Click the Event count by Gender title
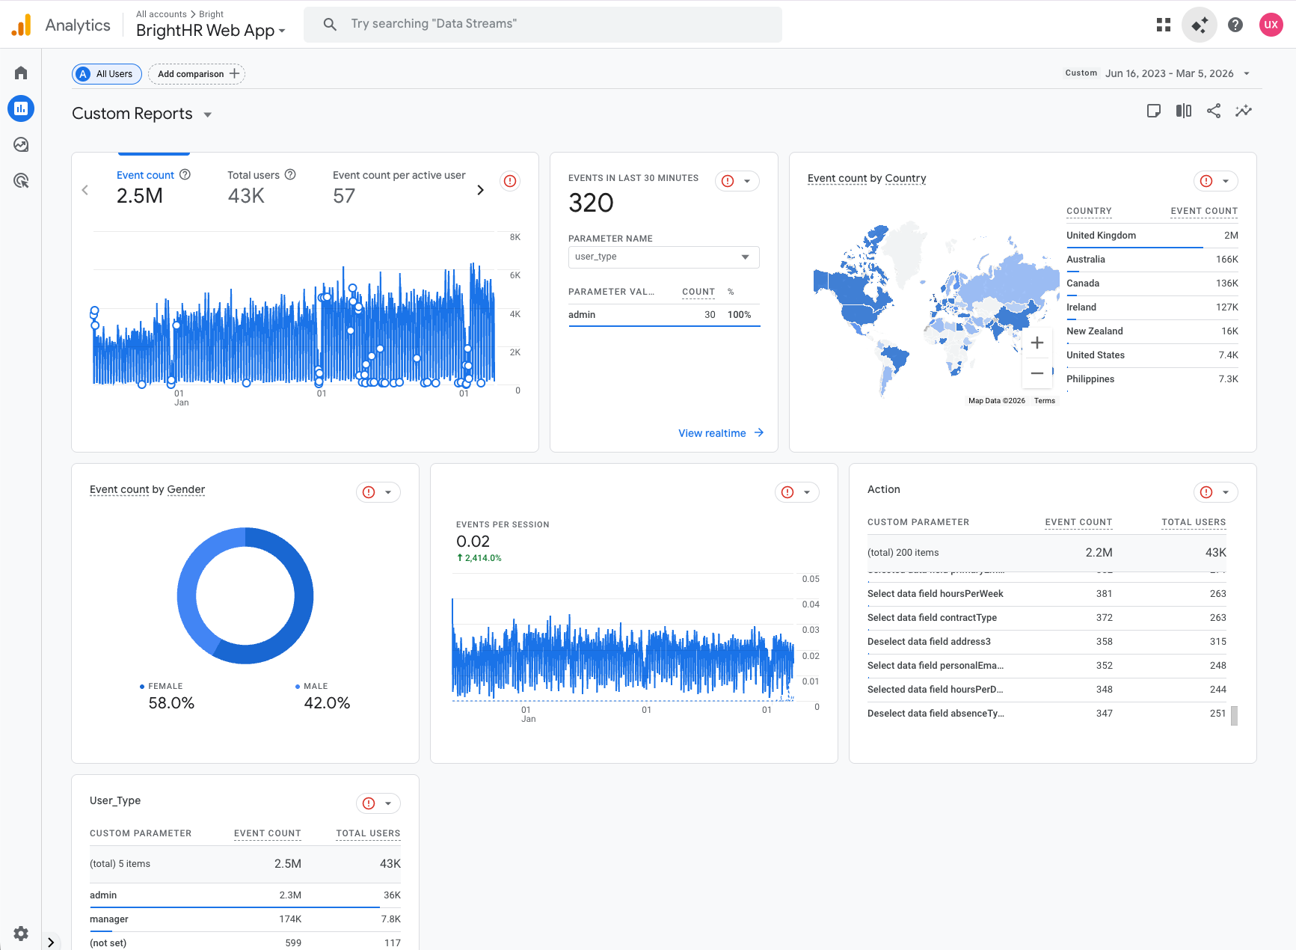 pyautogui.click(x=147, y=489)
